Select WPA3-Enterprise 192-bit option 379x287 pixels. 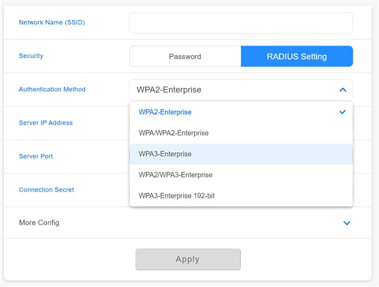(x=176, y=196)
